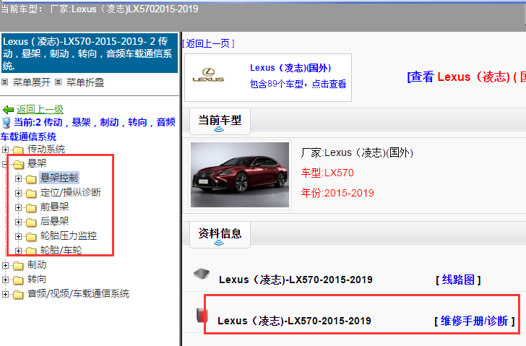
Task: Select 轮胎/车轮 tree item
Action: (x=61, y=250)
